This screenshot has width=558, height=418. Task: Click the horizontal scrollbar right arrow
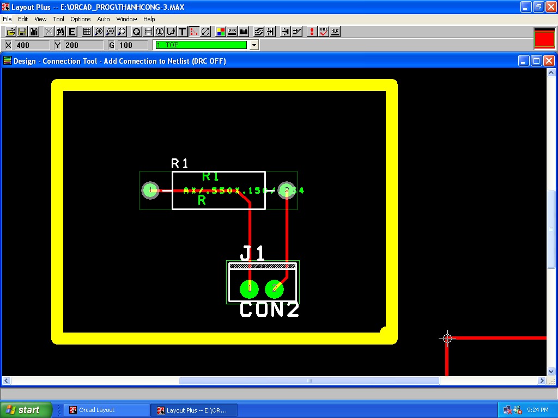tap(542, 380)
